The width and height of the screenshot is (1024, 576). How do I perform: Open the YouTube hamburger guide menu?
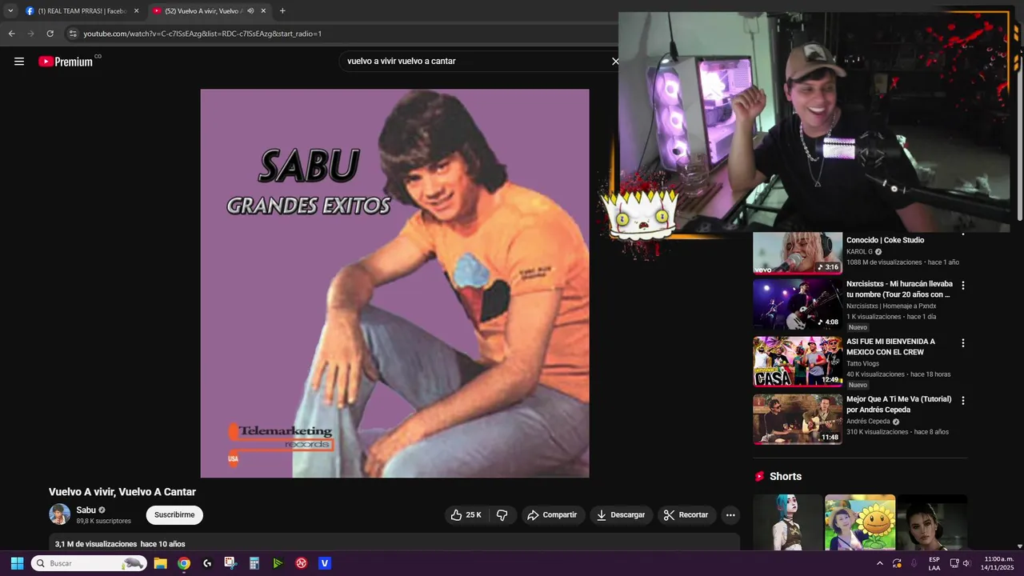pos(19,62)
